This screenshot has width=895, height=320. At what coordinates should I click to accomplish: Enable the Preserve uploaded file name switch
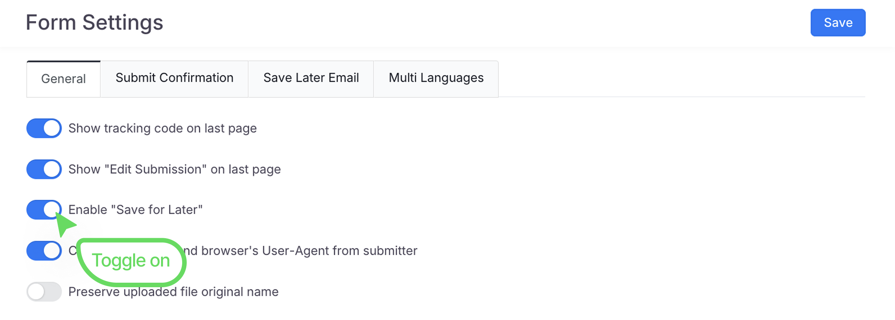point(44,292)
